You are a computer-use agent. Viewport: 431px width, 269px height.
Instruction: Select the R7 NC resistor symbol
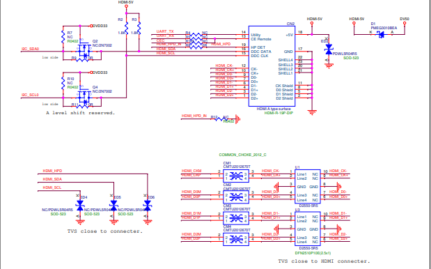[x=63, y=37]
